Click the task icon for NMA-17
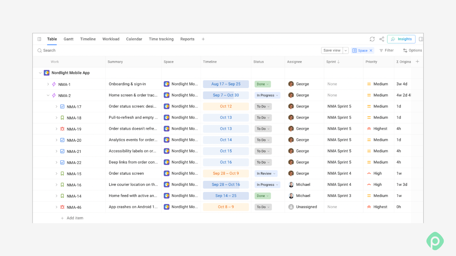Image resolution: width=456 pixels, height=256 pixels. [x=62, y=106]
